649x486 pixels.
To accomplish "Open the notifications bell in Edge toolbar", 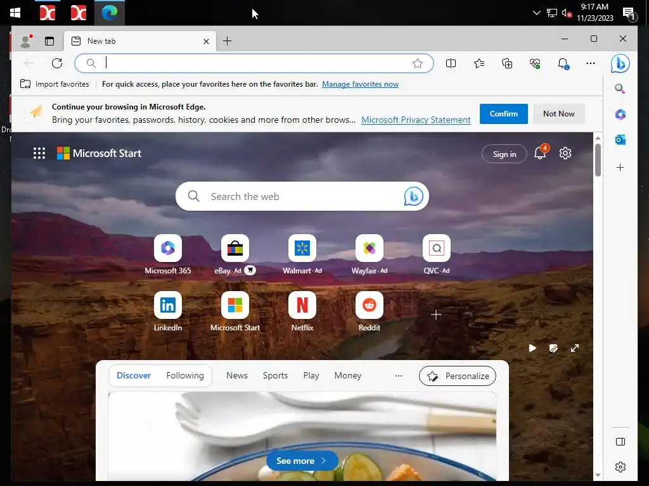I will click(x=563, y=63).
